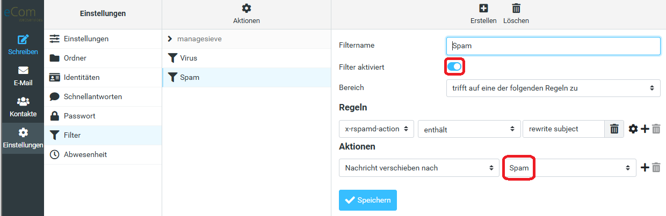Delete the rule row with grey trash icon
The height and width of the screenshot is (216, 666).
coord(656,129)
